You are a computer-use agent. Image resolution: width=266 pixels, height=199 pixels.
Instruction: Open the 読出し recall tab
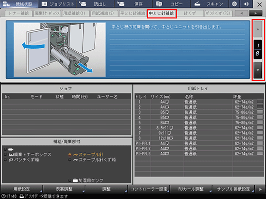point(95,4)
